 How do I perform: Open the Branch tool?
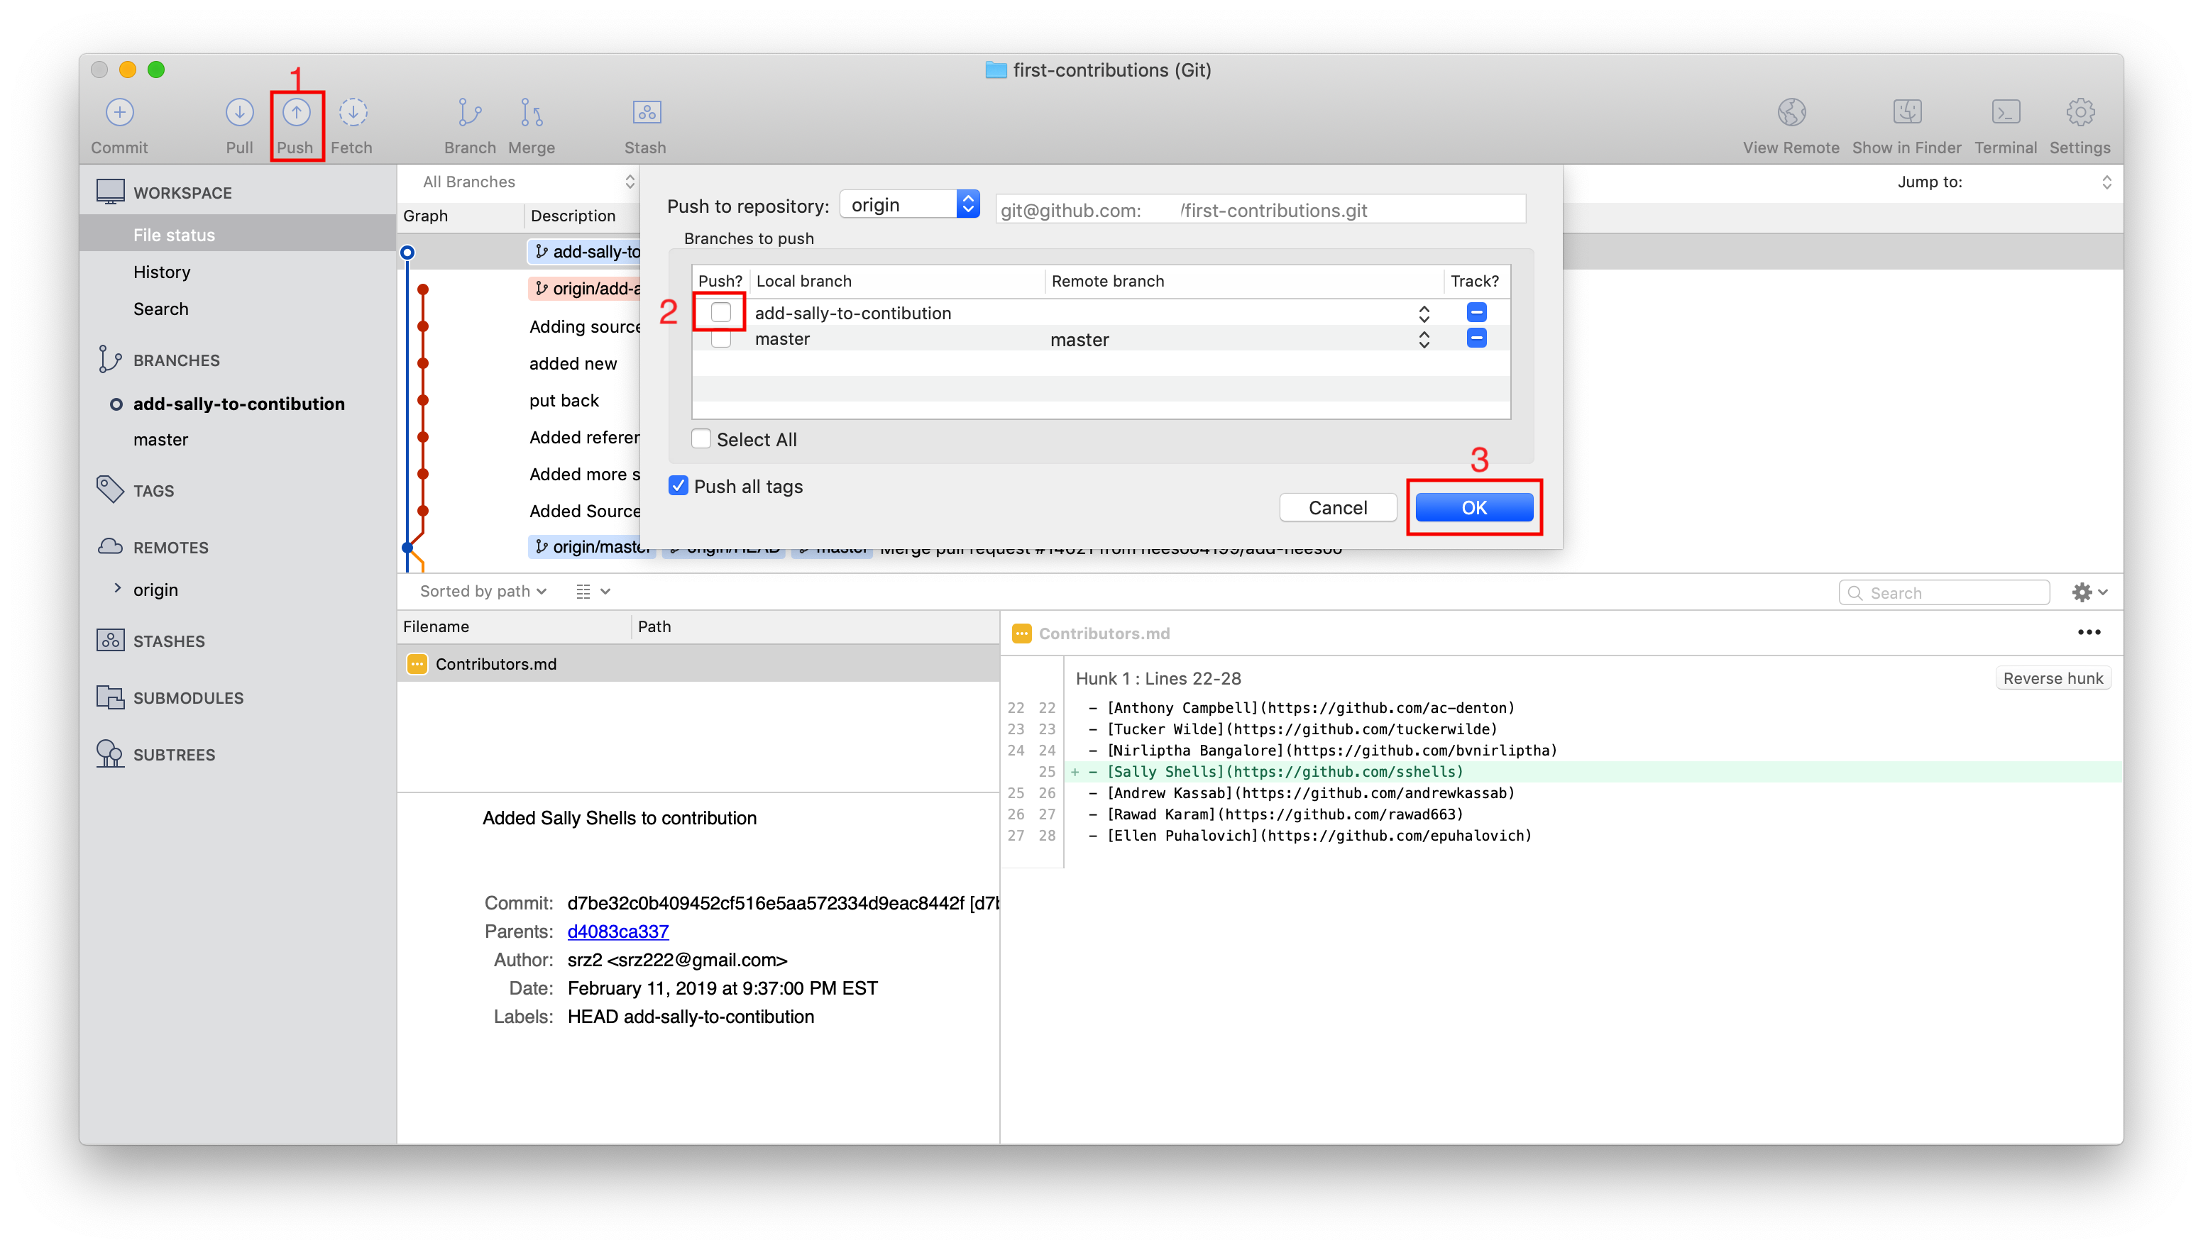click(469, 113)
